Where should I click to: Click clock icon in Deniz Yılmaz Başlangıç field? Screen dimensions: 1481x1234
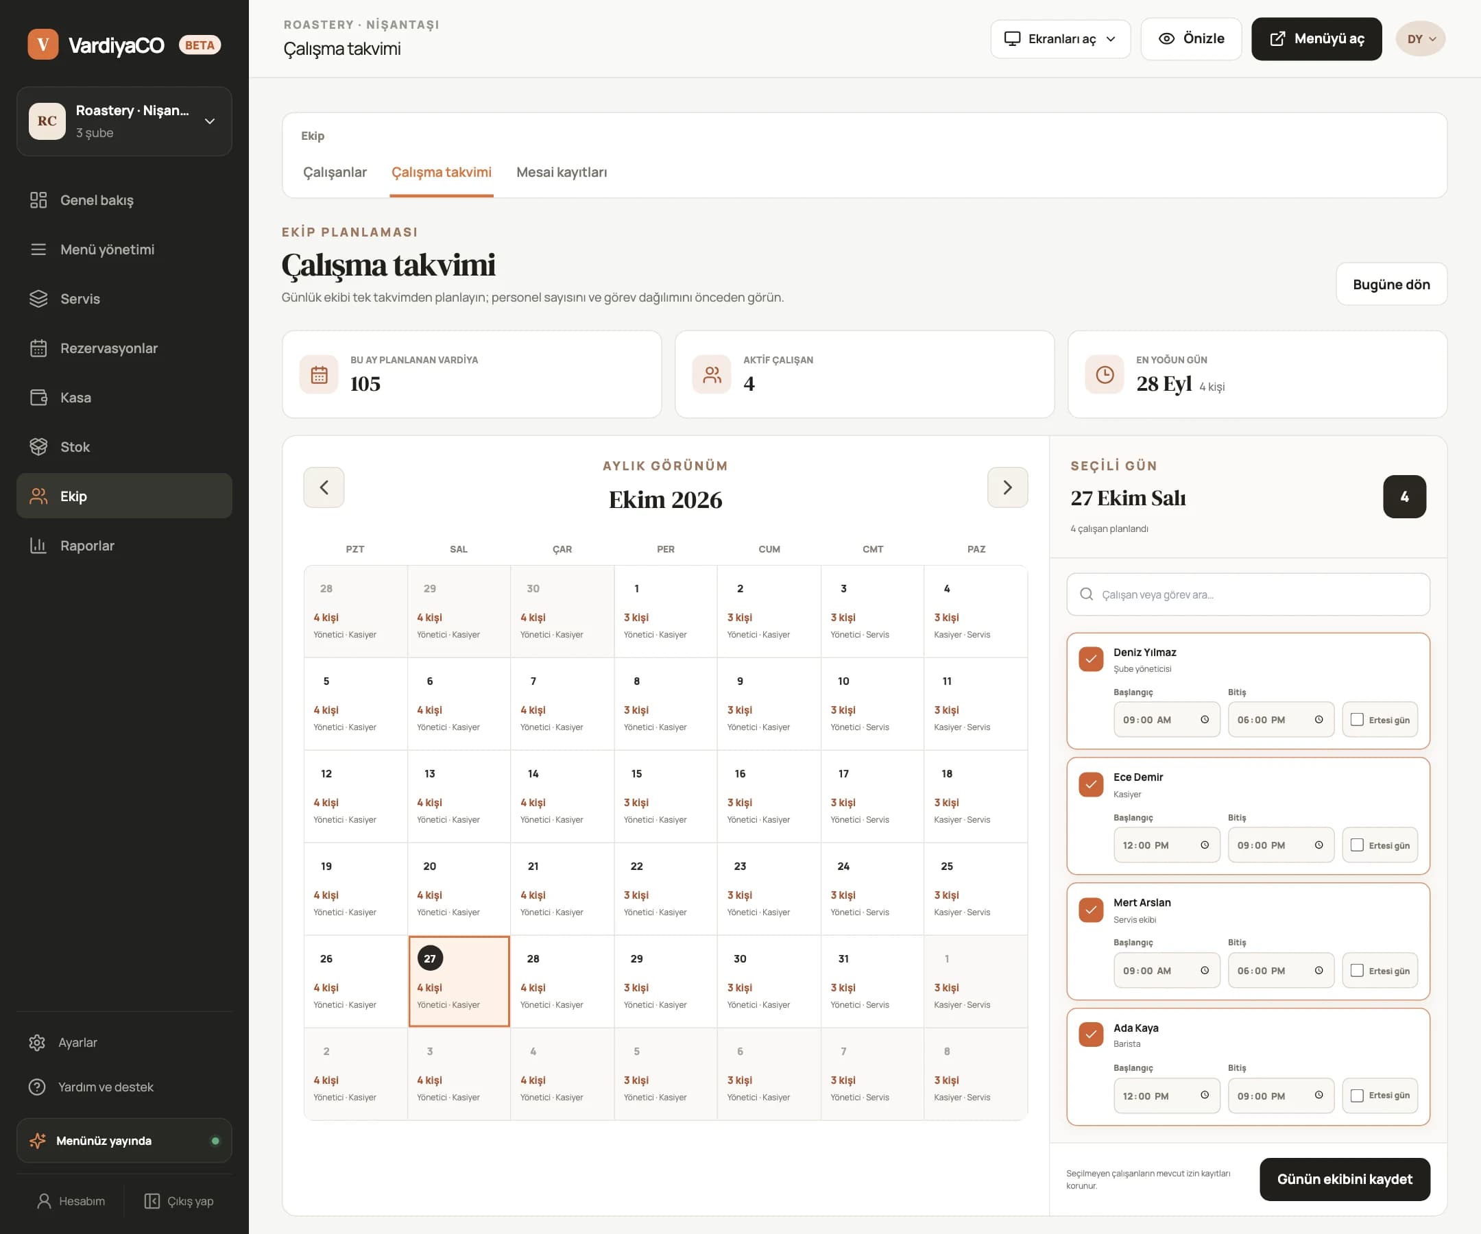tap(1205, 719)
